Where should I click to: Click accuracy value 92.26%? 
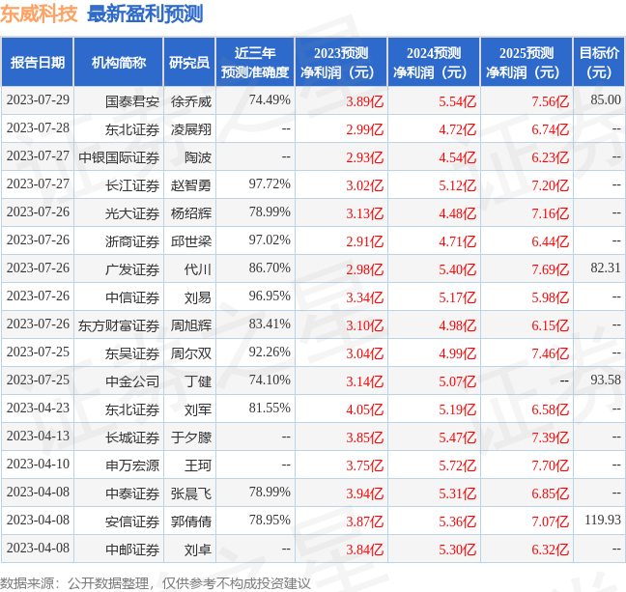[270, 352]
